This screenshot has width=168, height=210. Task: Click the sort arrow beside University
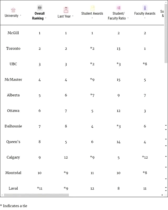[21, 15]
